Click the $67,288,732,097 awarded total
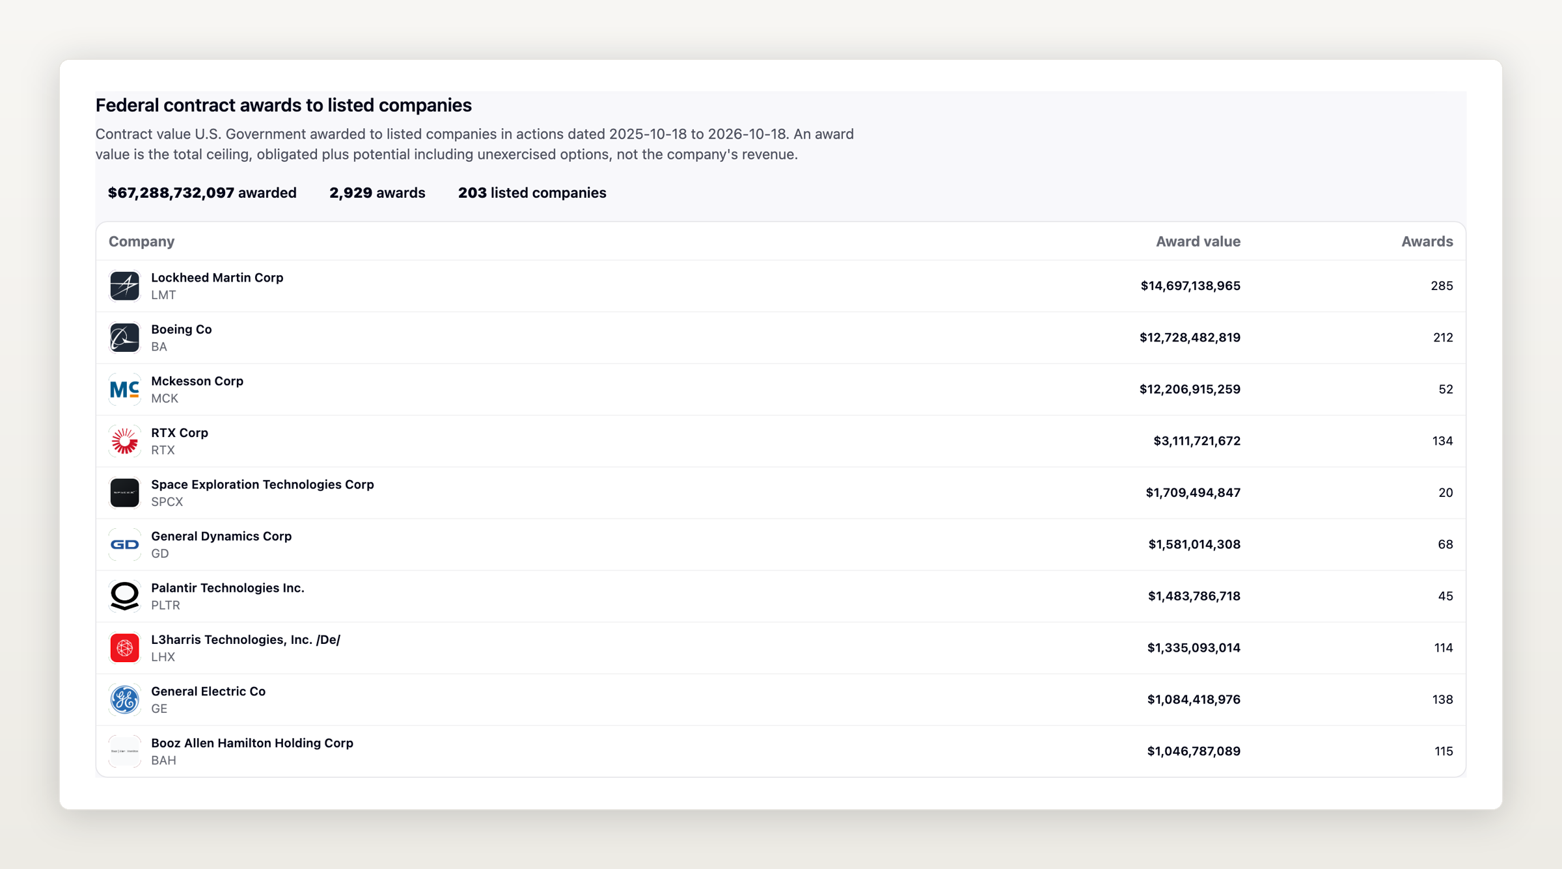The height and width of the screenshot is (869, 1562). point(202,193)
